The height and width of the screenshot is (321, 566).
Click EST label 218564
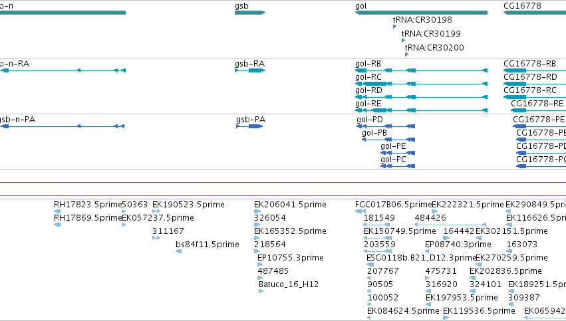pos(270,245)
